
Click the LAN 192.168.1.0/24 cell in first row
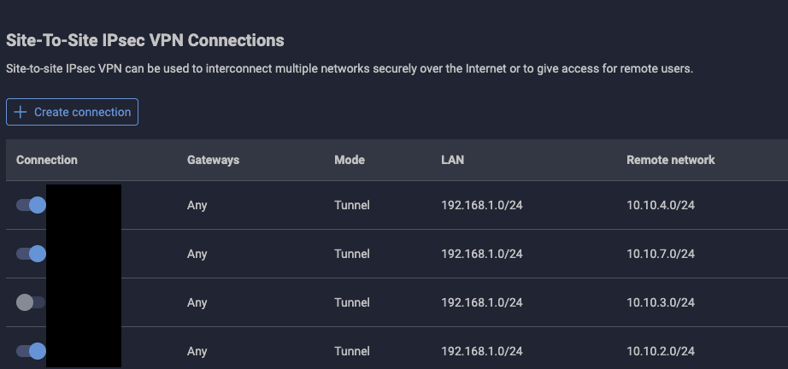pos(481,205)
